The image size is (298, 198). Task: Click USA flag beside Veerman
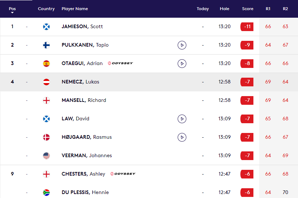[x=46, y=156]
